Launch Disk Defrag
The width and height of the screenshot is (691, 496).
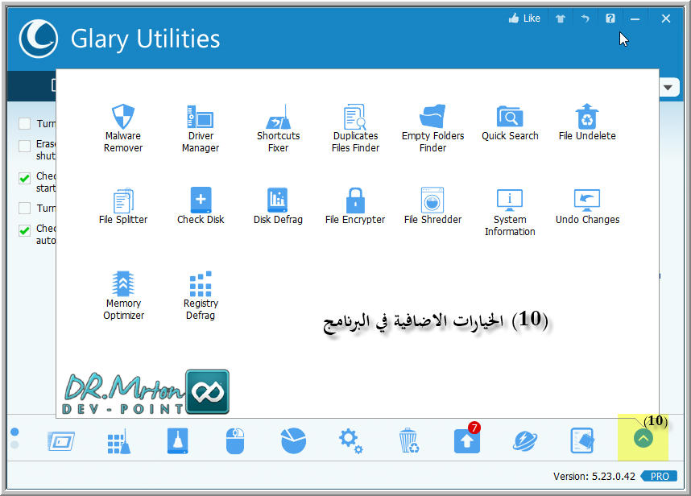(x=278, y=206)
